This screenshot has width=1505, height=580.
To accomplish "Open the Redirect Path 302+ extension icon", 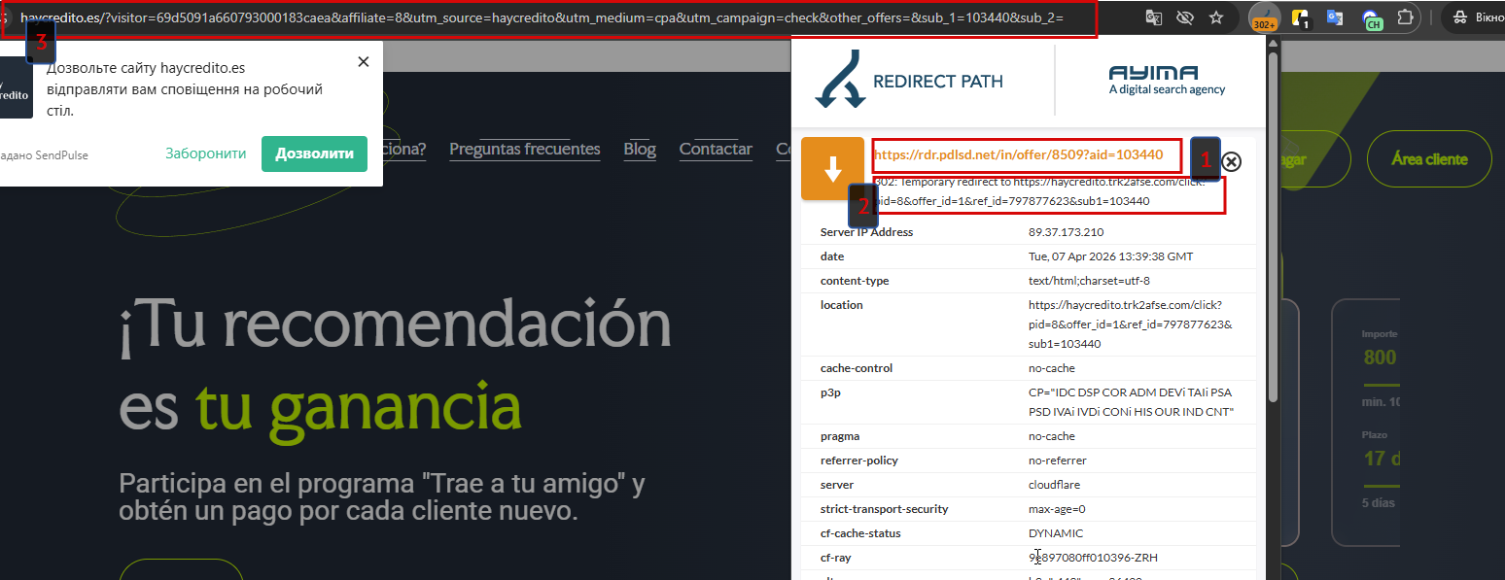I will 1264,17.
